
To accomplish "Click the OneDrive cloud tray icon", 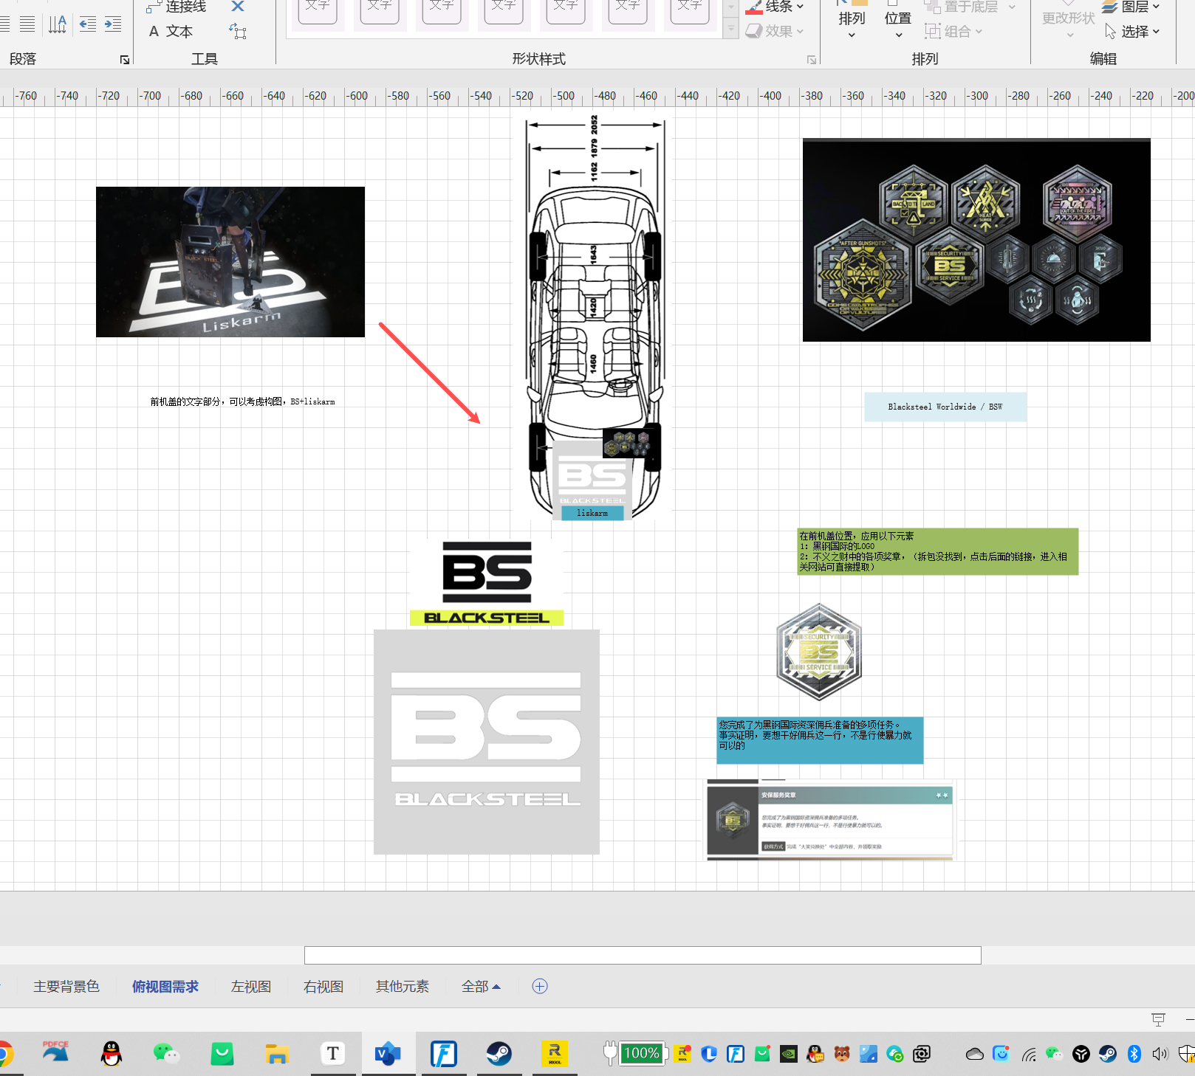I will [975, 1054].
